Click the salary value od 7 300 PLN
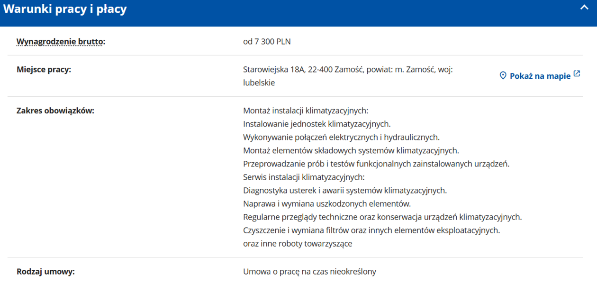Image resolution: width=597 pixels, height=285 pixels. 267,42
